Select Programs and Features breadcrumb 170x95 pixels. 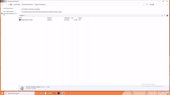pos(40,4)
